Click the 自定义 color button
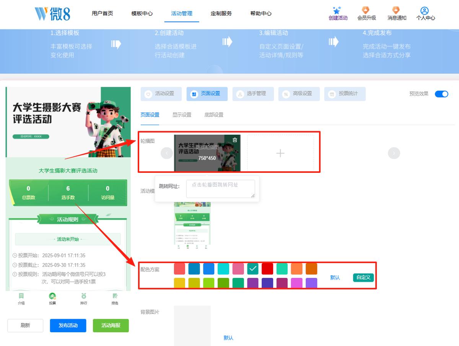Screen dimensions: 459x346 point(363,278)
